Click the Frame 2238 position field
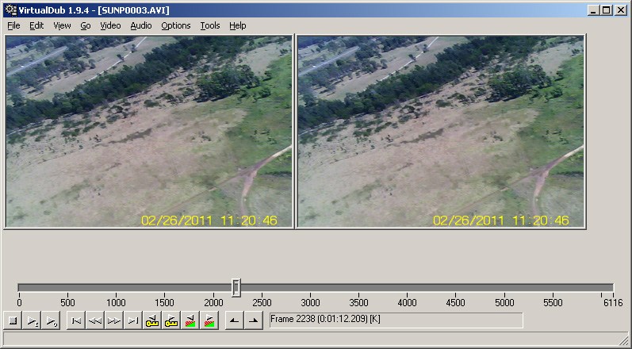 coord(396,320)
